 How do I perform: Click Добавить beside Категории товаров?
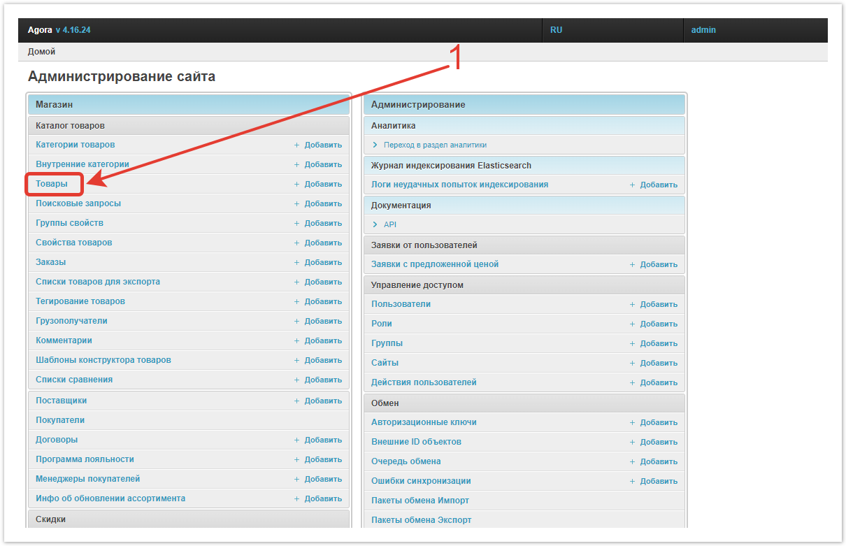pyautogui.click(x=322, y=145)
